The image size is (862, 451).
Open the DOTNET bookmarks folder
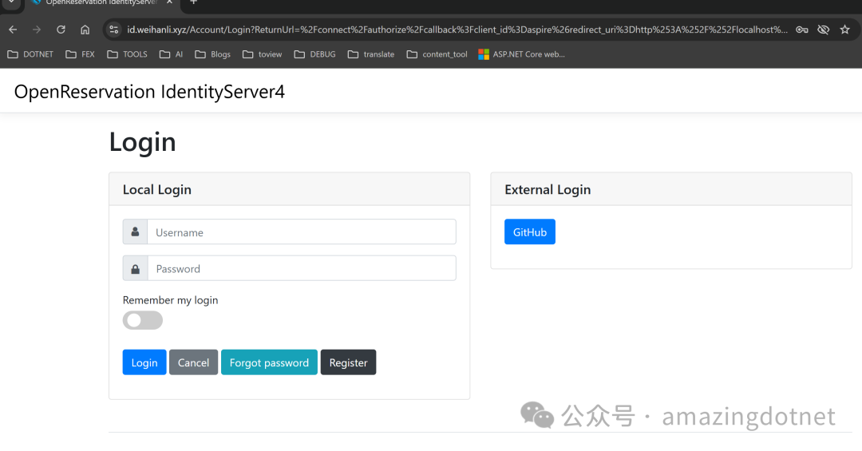pos(30,54)
